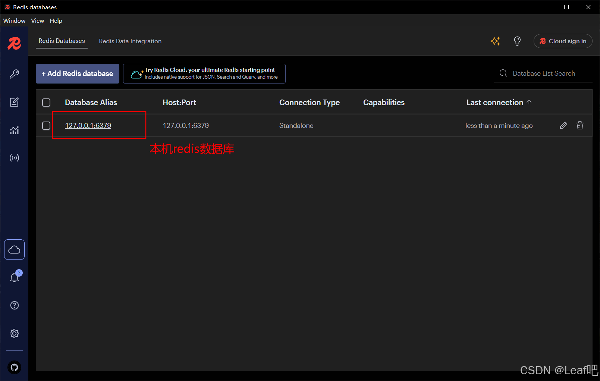Edit the 127.0.0.1:6379 database with pencil icon

click(563, 126)
